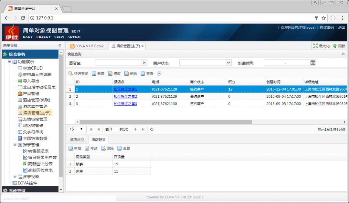The image size is (349, 203).
Task: Jump to last page in pagination
Action: click(143, 129)
